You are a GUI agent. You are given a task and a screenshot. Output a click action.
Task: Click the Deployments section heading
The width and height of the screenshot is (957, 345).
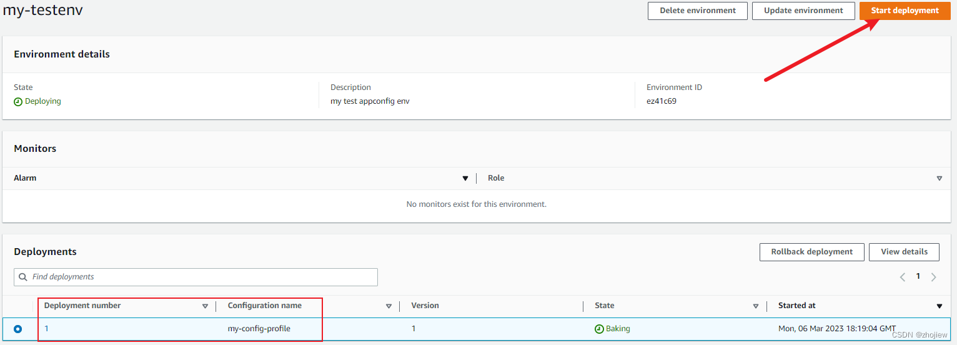pos(45,252)
